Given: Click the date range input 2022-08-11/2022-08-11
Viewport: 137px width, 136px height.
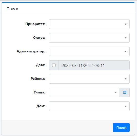Looking at the screenshot, I should coord(94,65).
